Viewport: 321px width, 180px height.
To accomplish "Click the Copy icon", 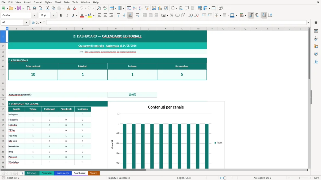I will pyautogui.click(x=53, y=8).
